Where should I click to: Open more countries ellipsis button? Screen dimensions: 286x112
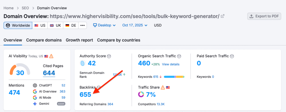tap(82, 25)
